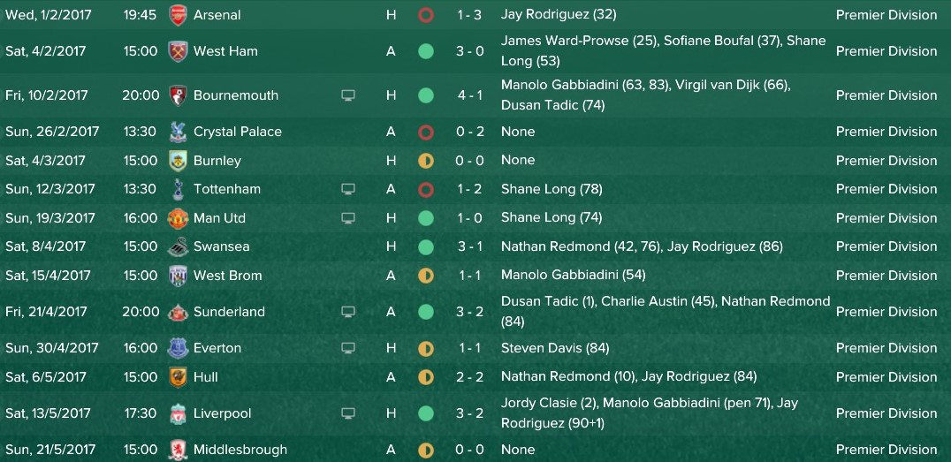The image size is (951, 462).
Task: Click Premier Division link on Hull row
Action: [x=886, y=377]
